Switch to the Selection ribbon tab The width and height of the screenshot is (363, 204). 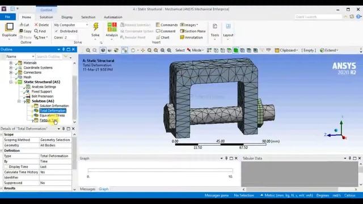tap(88, 17)
